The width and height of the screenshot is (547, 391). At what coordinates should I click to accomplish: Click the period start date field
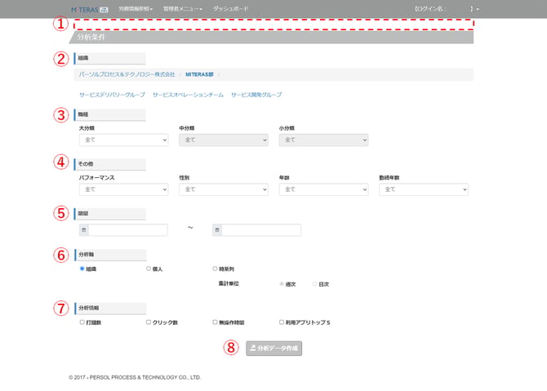[128, 230]
